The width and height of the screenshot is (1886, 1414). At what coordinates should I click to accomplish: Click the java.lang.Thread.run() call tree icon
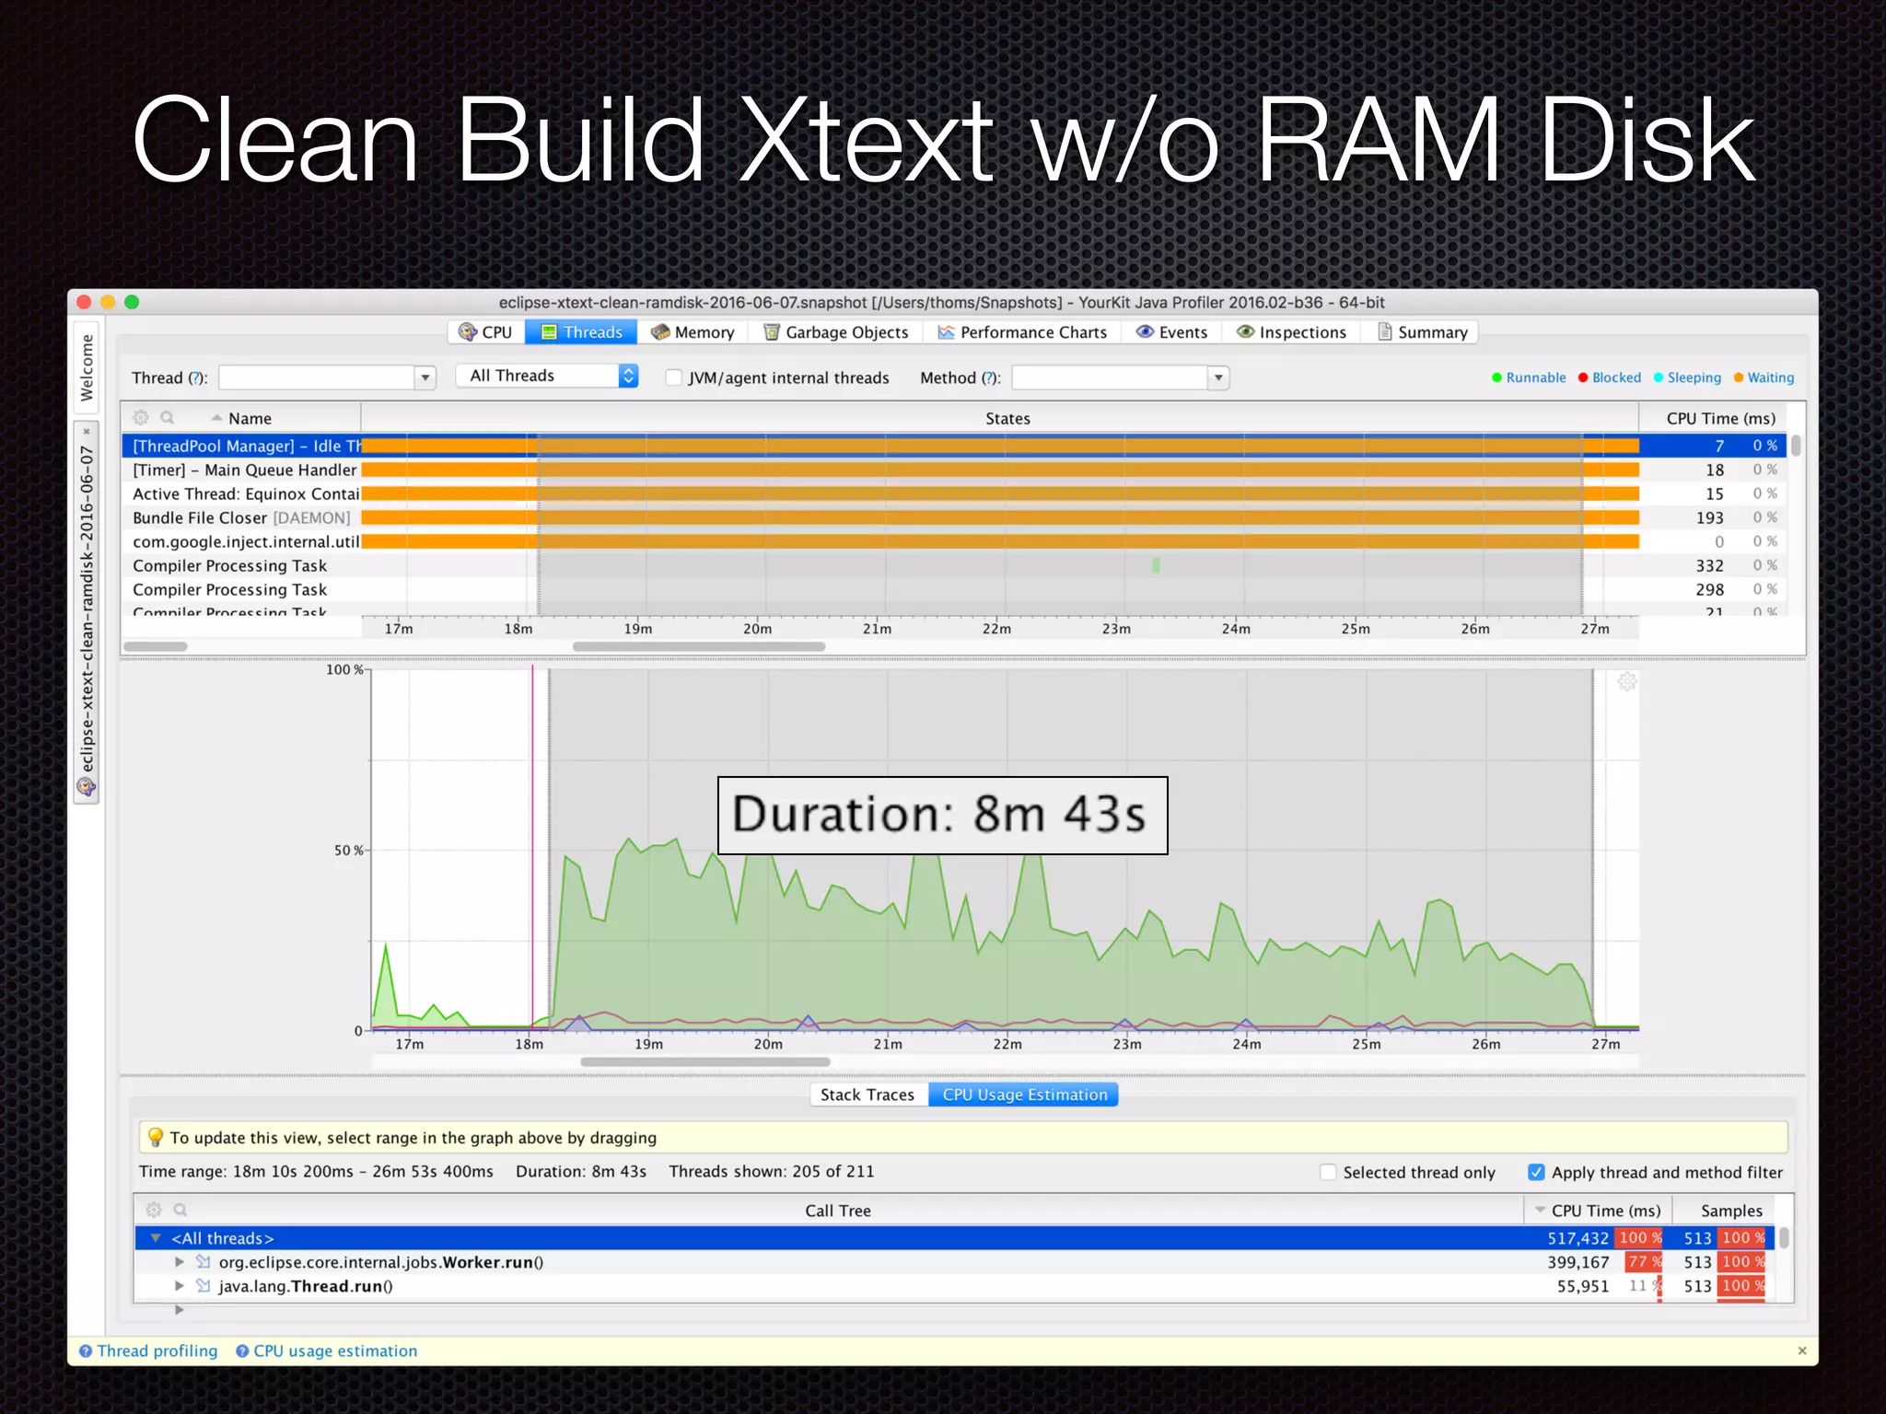(204, 1286)
